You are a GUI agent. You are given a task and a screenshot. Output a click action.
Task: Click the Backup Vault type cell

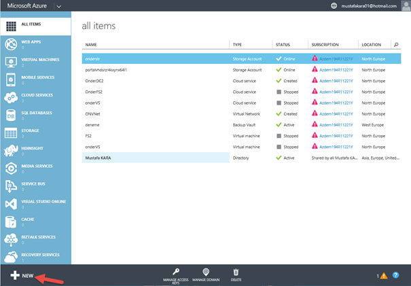(x=244, y=125)
